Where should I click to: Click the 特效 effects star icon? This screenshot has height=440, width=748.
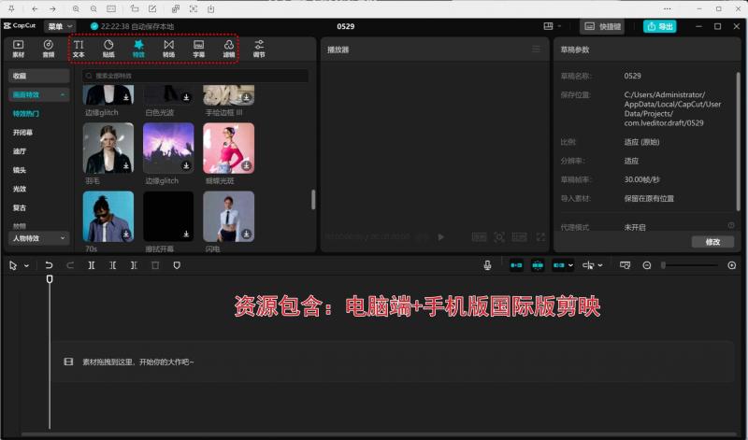[x=138, y=44]
